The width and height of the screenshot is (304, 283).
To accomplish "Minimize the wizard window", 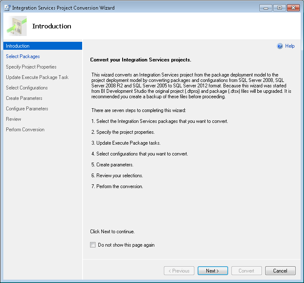I will tap(266, 8).
